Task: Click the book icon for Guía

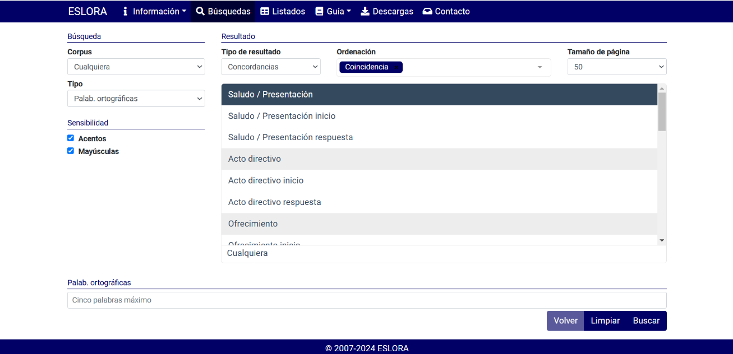Action: point(319,11)
